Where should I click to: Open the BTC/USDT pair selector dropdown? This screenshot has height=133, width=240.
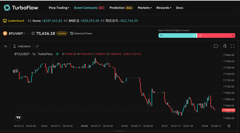pyautogui.click(x=17, y=34)
